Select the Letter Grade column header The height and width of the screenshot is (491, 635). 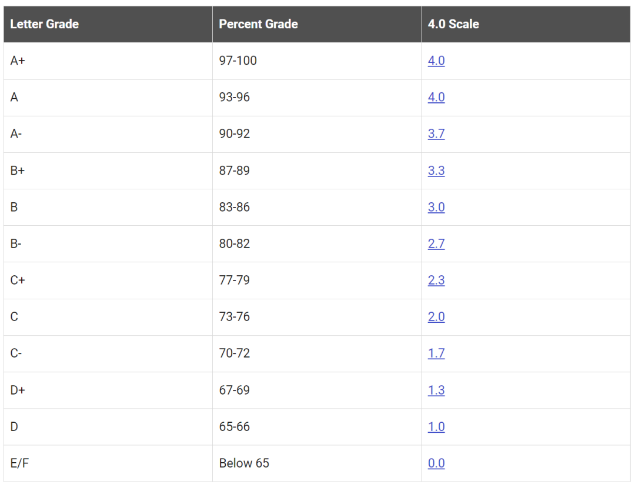coord(108,24)
